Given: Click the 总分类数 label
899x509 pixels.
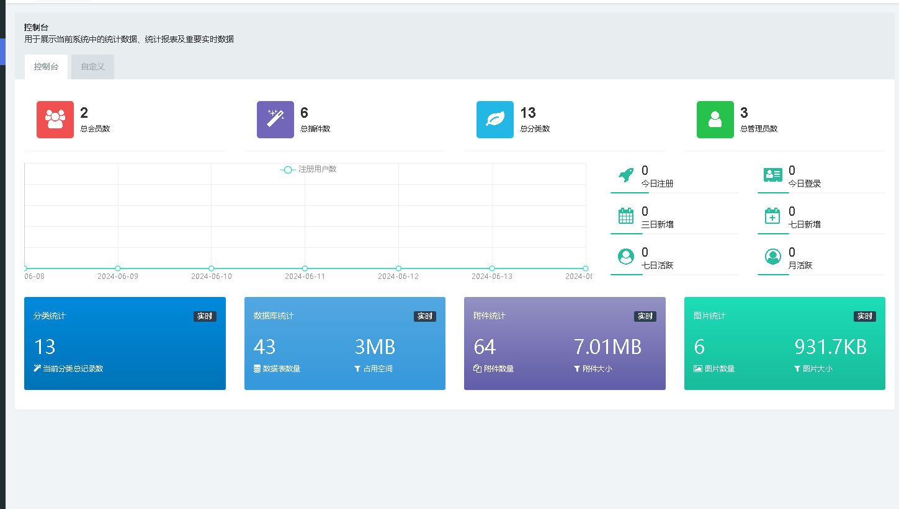Looking at the screenshot, I should [x=535, y=129].
